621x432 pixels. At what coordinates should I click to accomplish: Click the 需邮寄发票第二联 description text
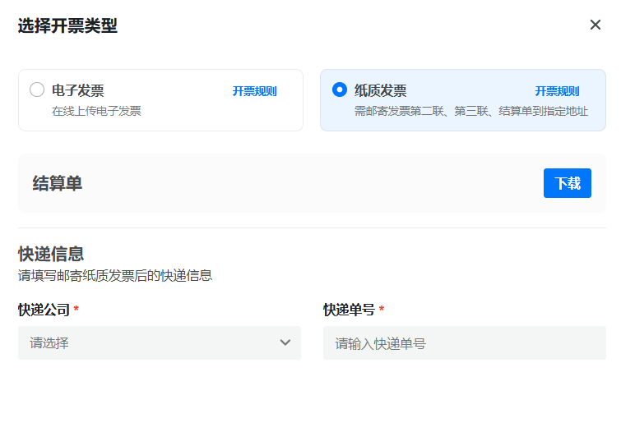[470, 111]
